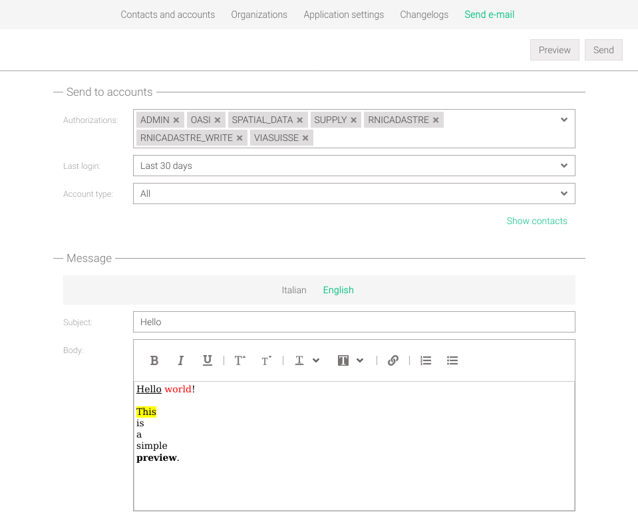This screenshot has height=532, width=638.
Task: Remove the SPATIAL_DATA authorization tag
Action: 299,120
